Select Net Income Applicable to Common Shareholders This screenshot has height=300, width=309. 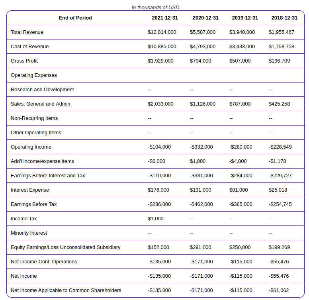(x=66, y=290)
